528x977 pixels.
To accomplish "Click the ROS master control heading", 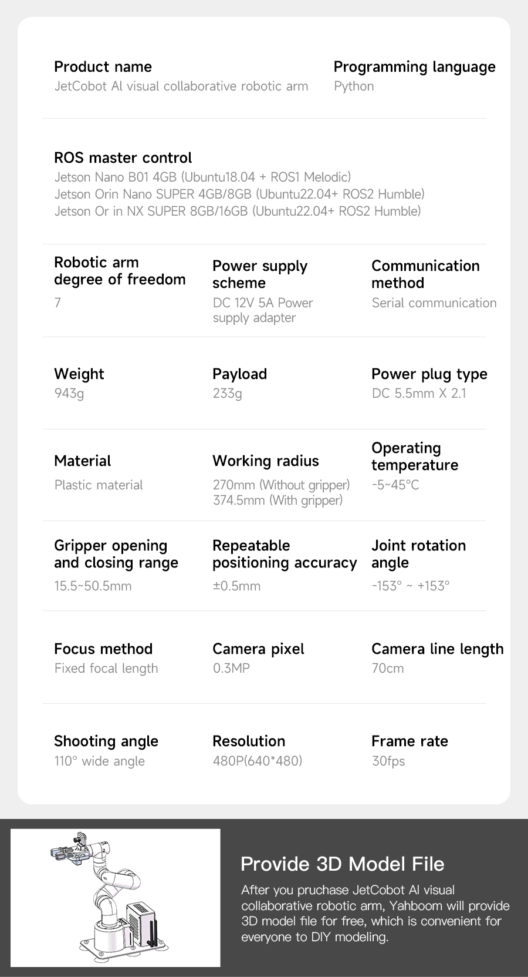I will coord(123,158).
